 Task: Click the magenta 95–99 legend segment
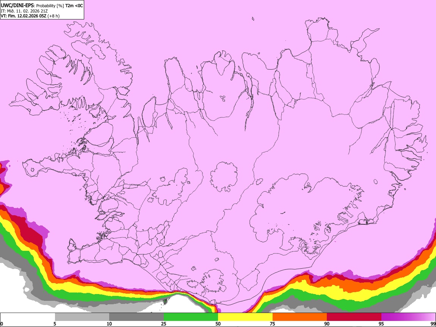(x=408, y=317)
